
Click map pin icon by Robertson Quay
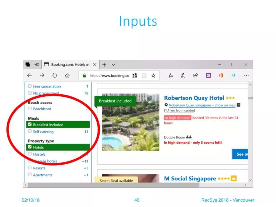tap(166, 105)
